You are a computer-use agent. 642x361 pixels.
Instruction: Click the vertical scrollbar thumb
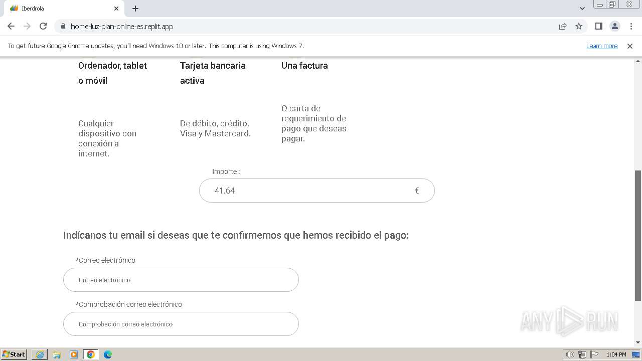[x=637, y=236]
